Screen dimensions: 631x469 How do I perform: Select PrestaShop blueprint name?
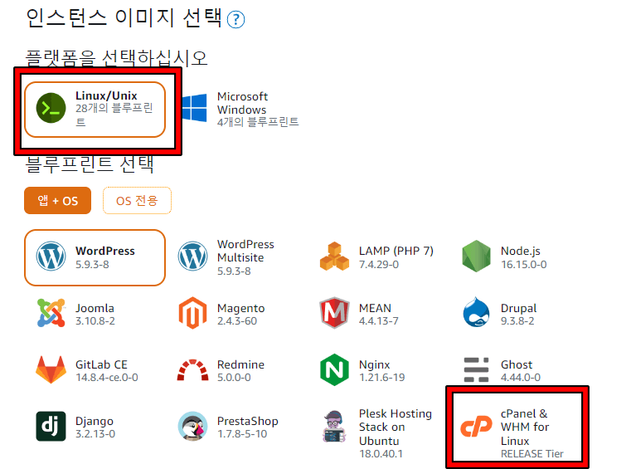[247, 421]
